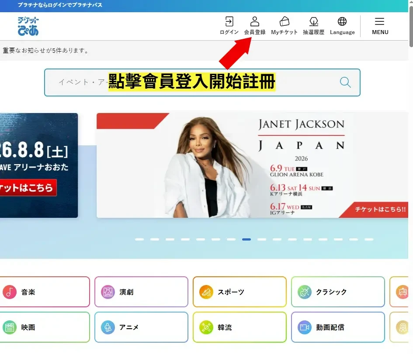
Task: Open the クラシック category card
Action: [x=338, y=292]
